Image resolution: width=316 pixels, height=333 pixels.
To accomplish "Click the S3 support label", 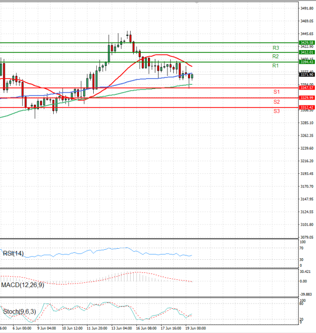I will (x=276, y=111).
